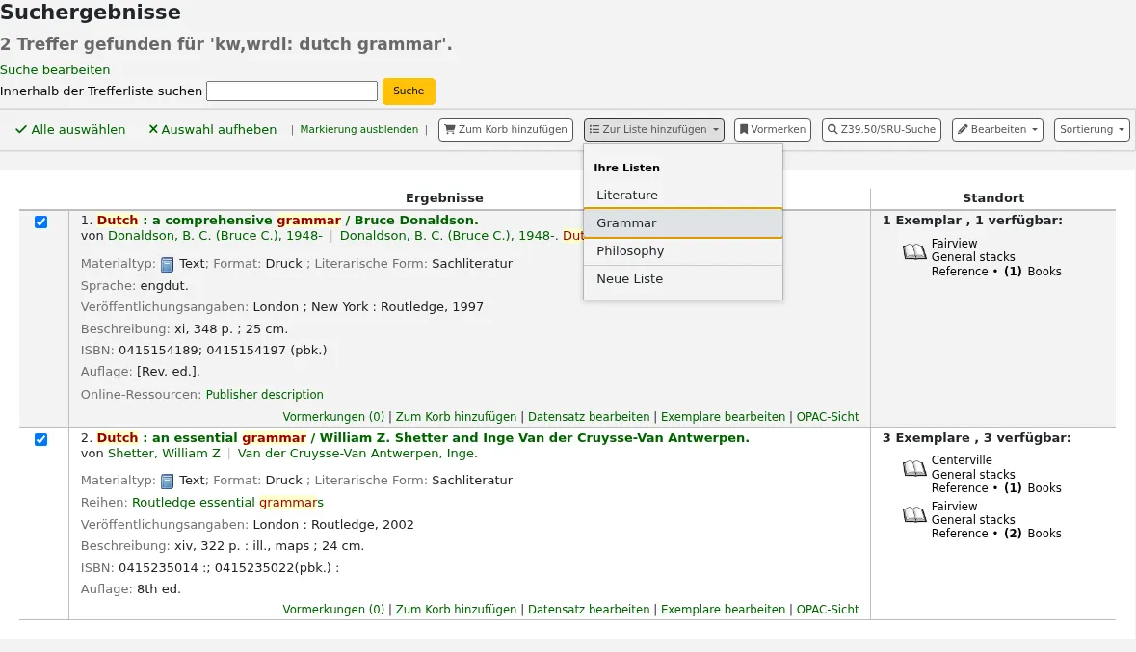Click the Standort column header
1136x652 pixels.
[993, 197]
